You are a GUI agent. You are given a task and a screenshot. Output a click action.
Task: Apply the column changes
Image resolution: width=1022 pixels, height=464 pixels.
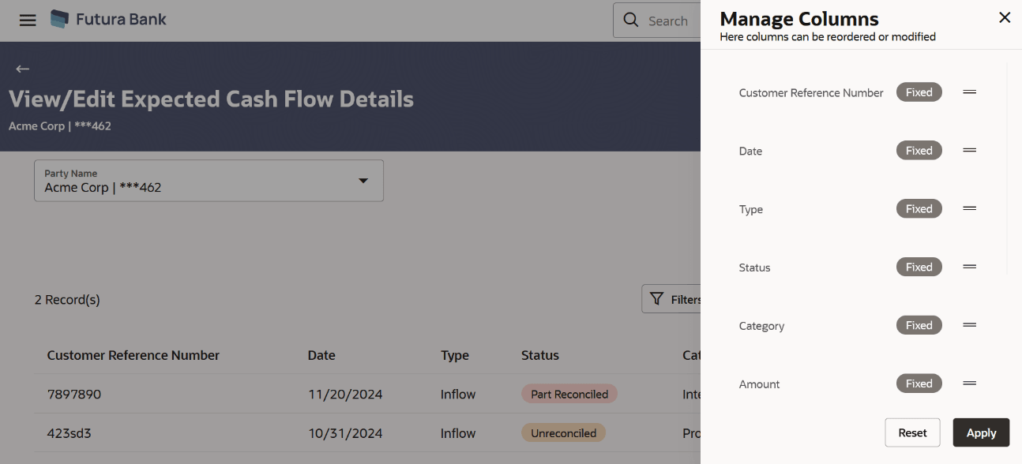(981, 432)
